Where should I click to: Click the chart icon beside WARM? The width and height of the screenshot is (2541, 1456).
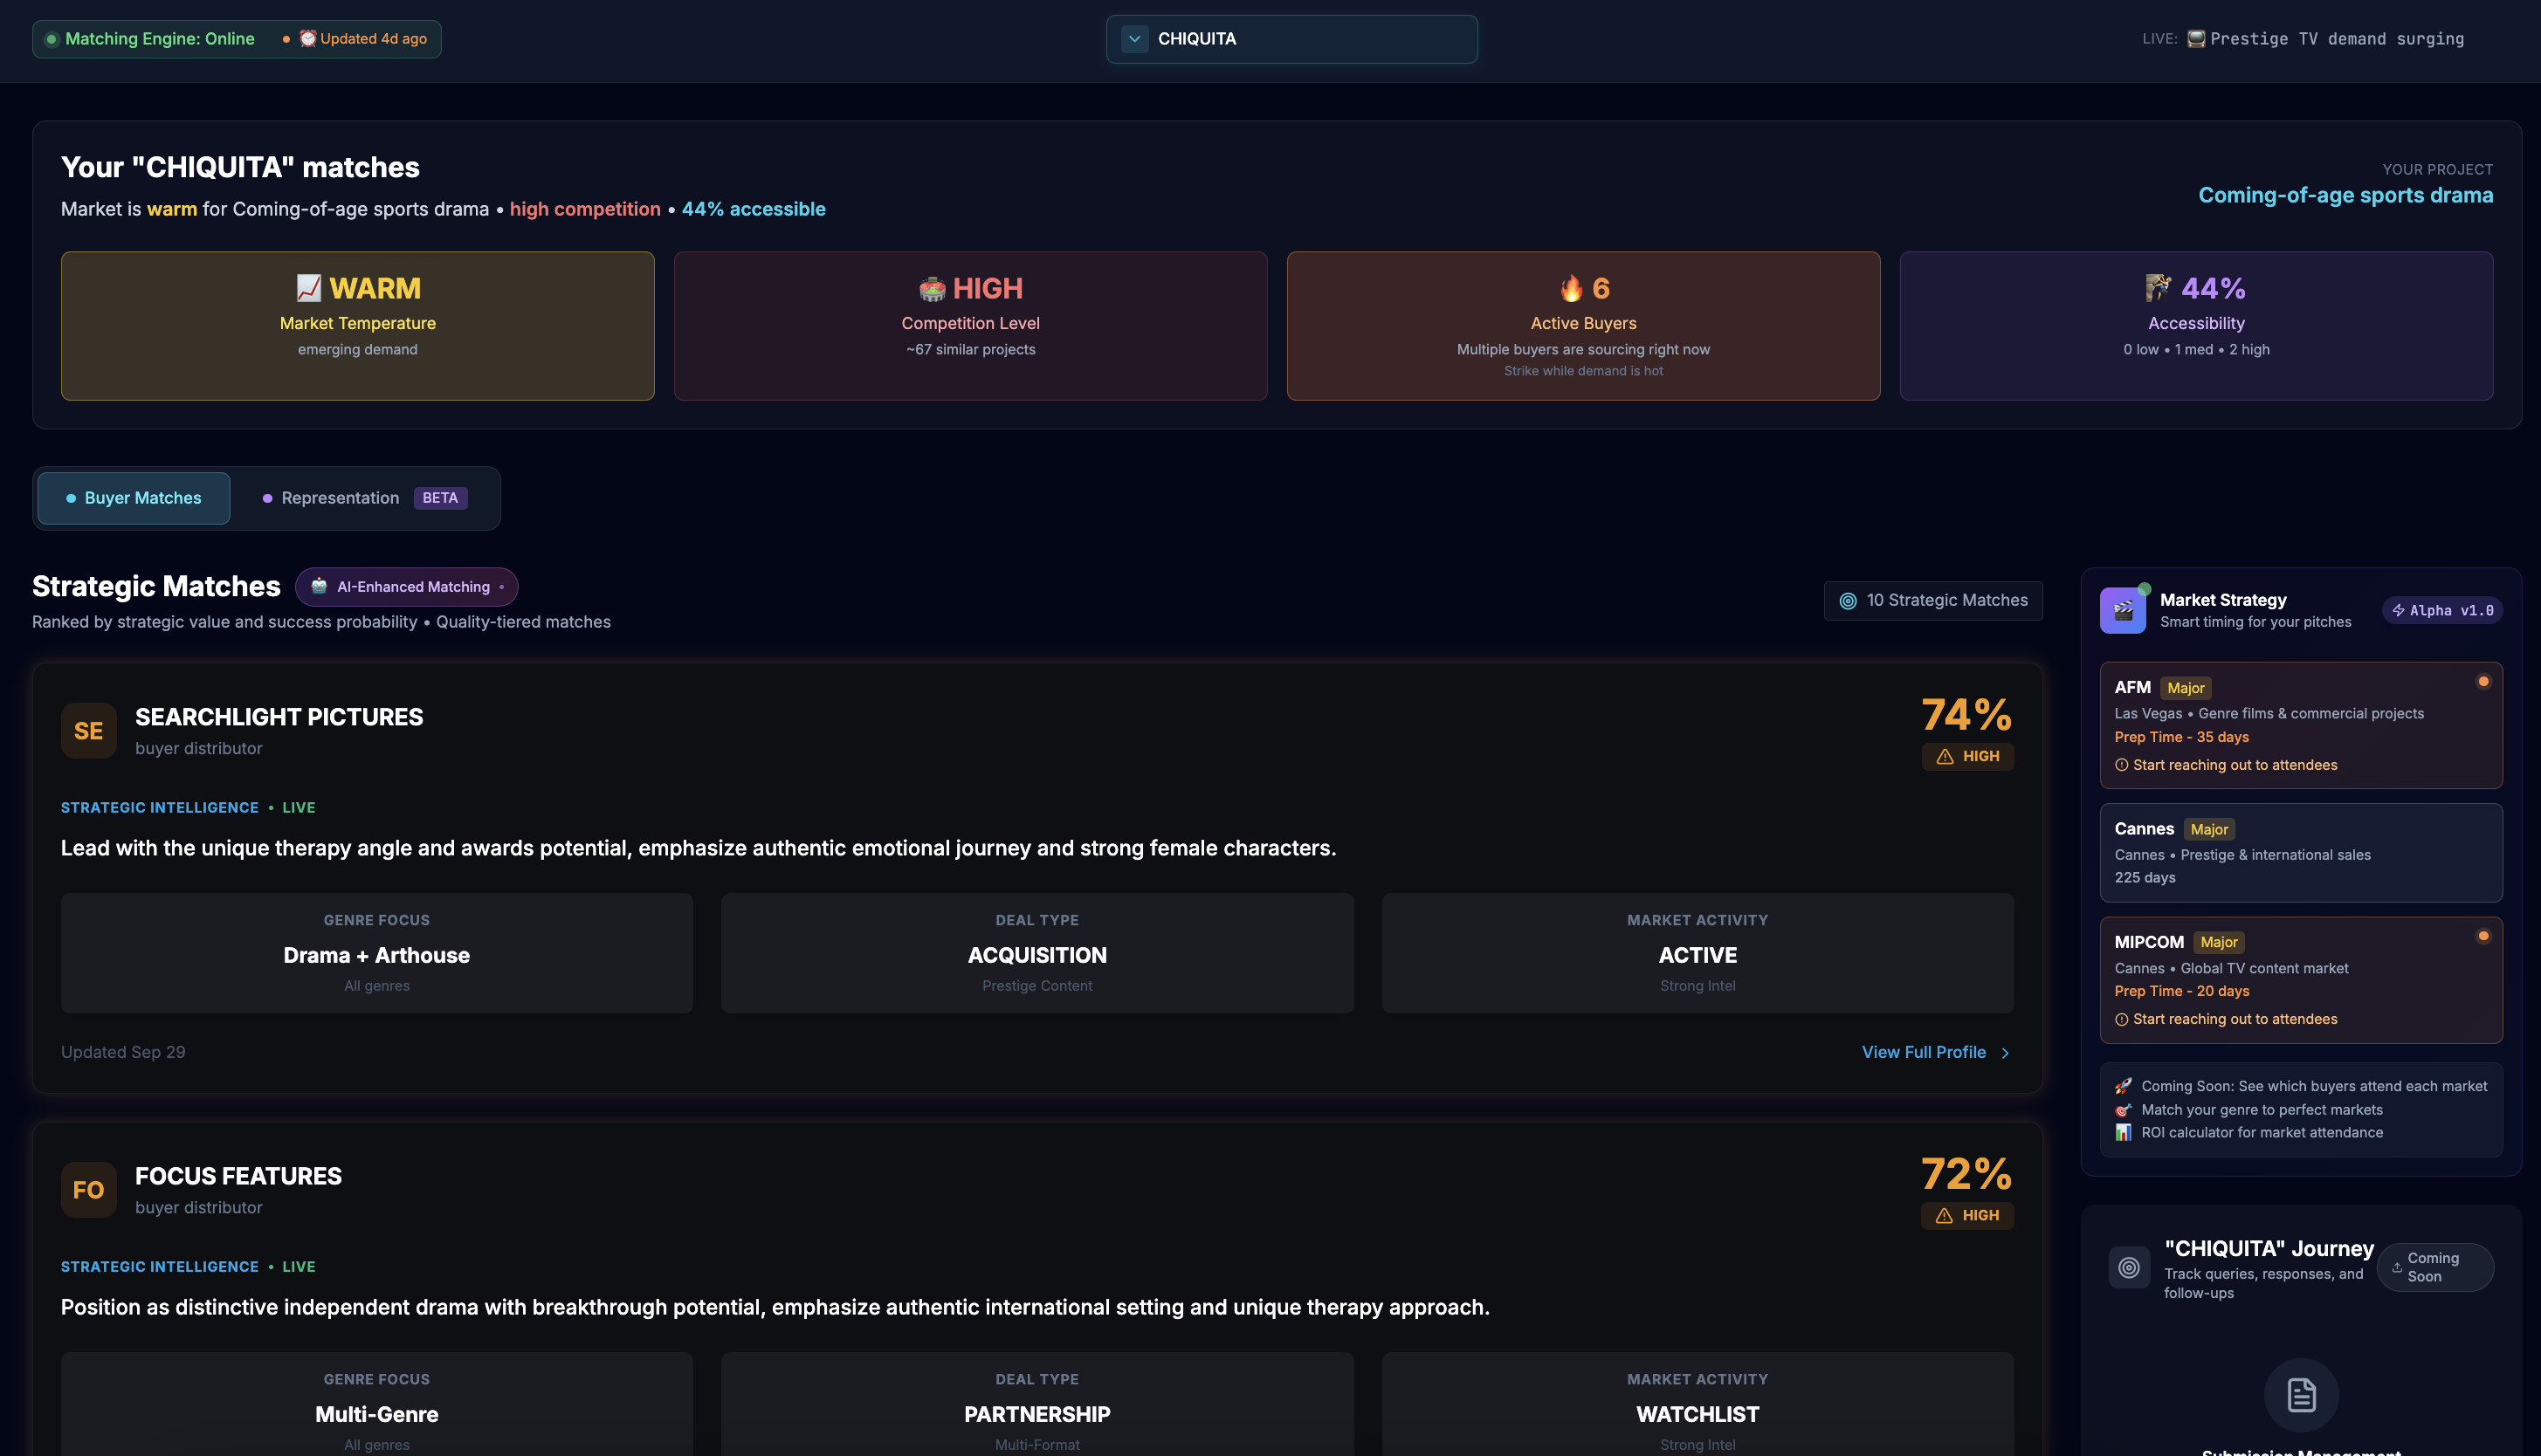309,288
